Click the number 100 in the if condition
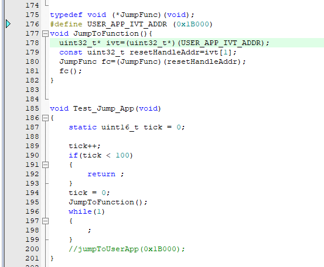Image resolution: width=324 pixels, height=267 pixels. tap(122, 155)
